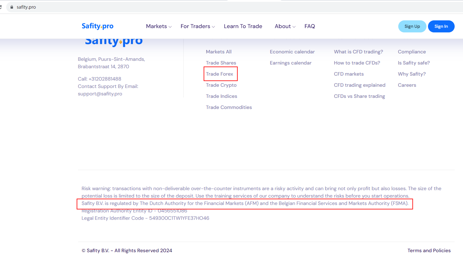The image size is (463, 267).
Task: Open CFDs vs Share trading link
Action: 360,96
